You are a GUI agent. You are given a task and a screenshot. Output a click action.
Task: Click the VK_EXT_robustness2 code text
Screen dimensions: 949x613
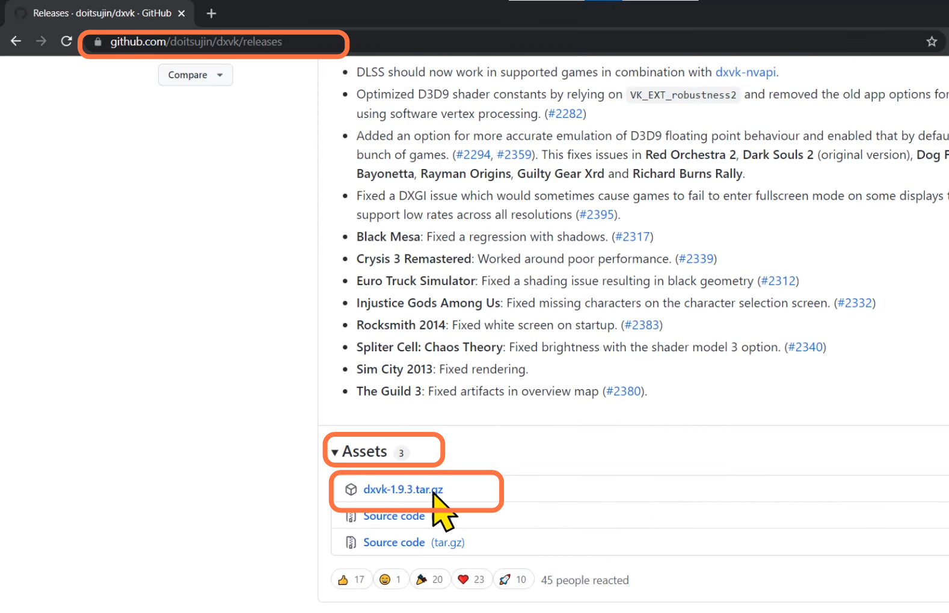(x=683, y=95)
